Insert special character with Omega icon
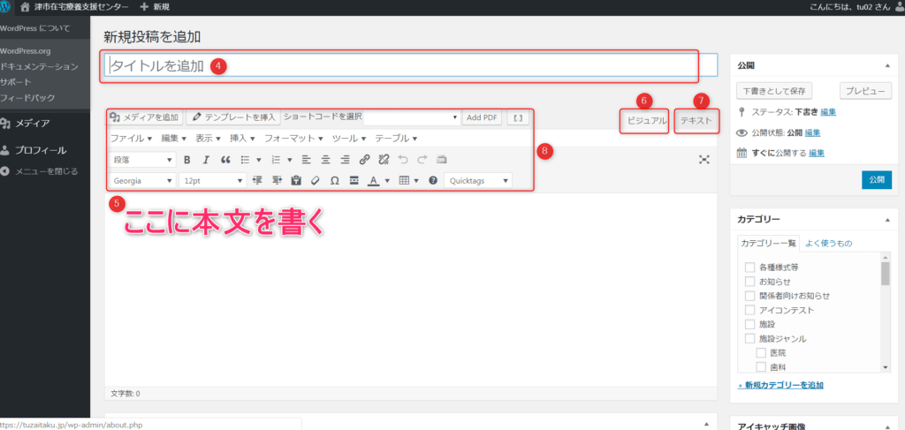This screenshot has width=905, height=430. coord(334,180)
